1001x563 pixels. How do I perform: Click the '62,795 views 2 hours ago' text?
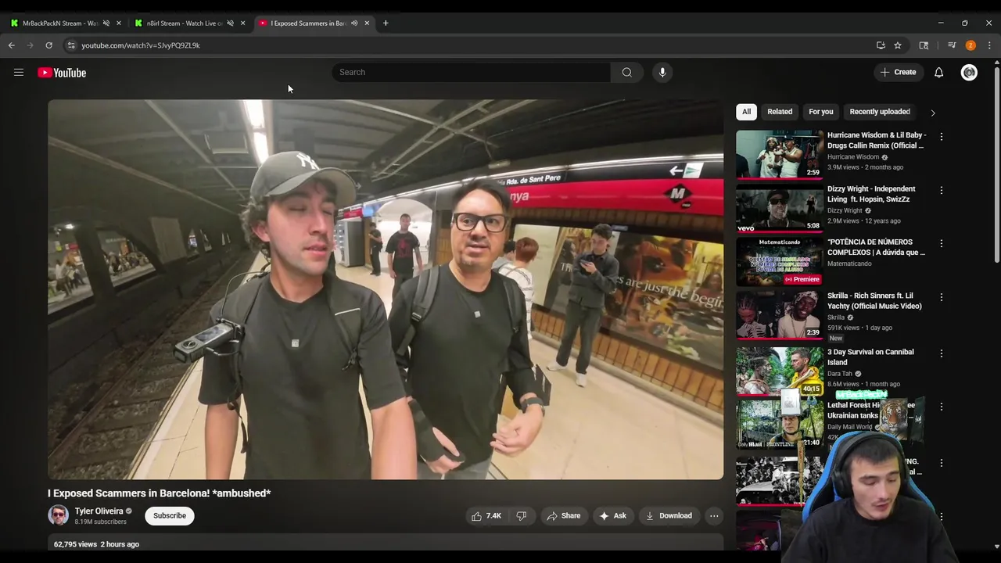96,544
